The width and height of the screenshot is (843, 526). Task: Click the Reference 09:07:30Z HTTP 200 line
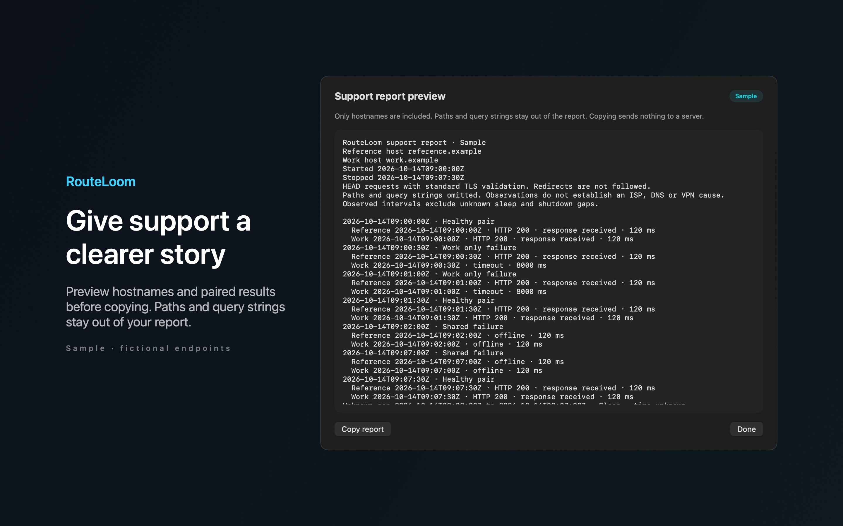[503, 388]
